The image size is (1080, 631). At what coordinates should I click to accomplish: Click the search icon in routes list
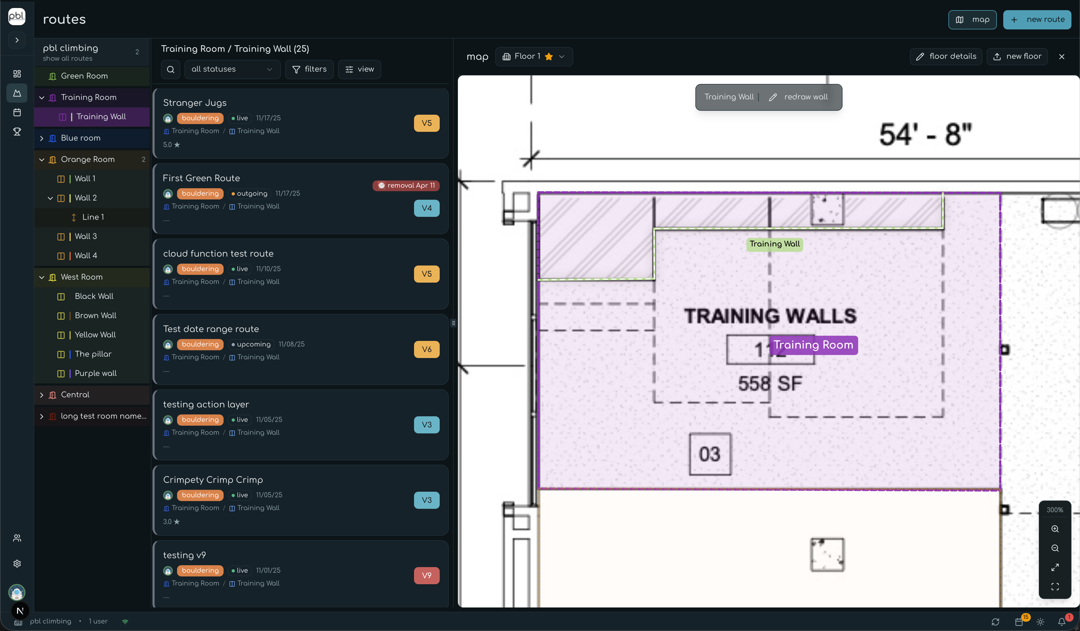point(171,70)
